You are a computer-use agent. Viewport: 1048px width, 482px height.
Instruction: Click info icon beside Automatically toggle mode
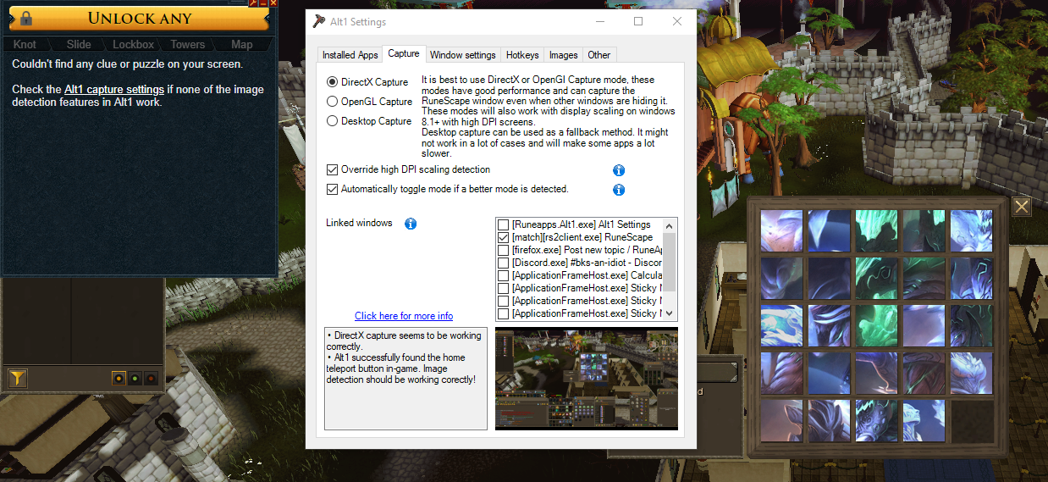618,190
